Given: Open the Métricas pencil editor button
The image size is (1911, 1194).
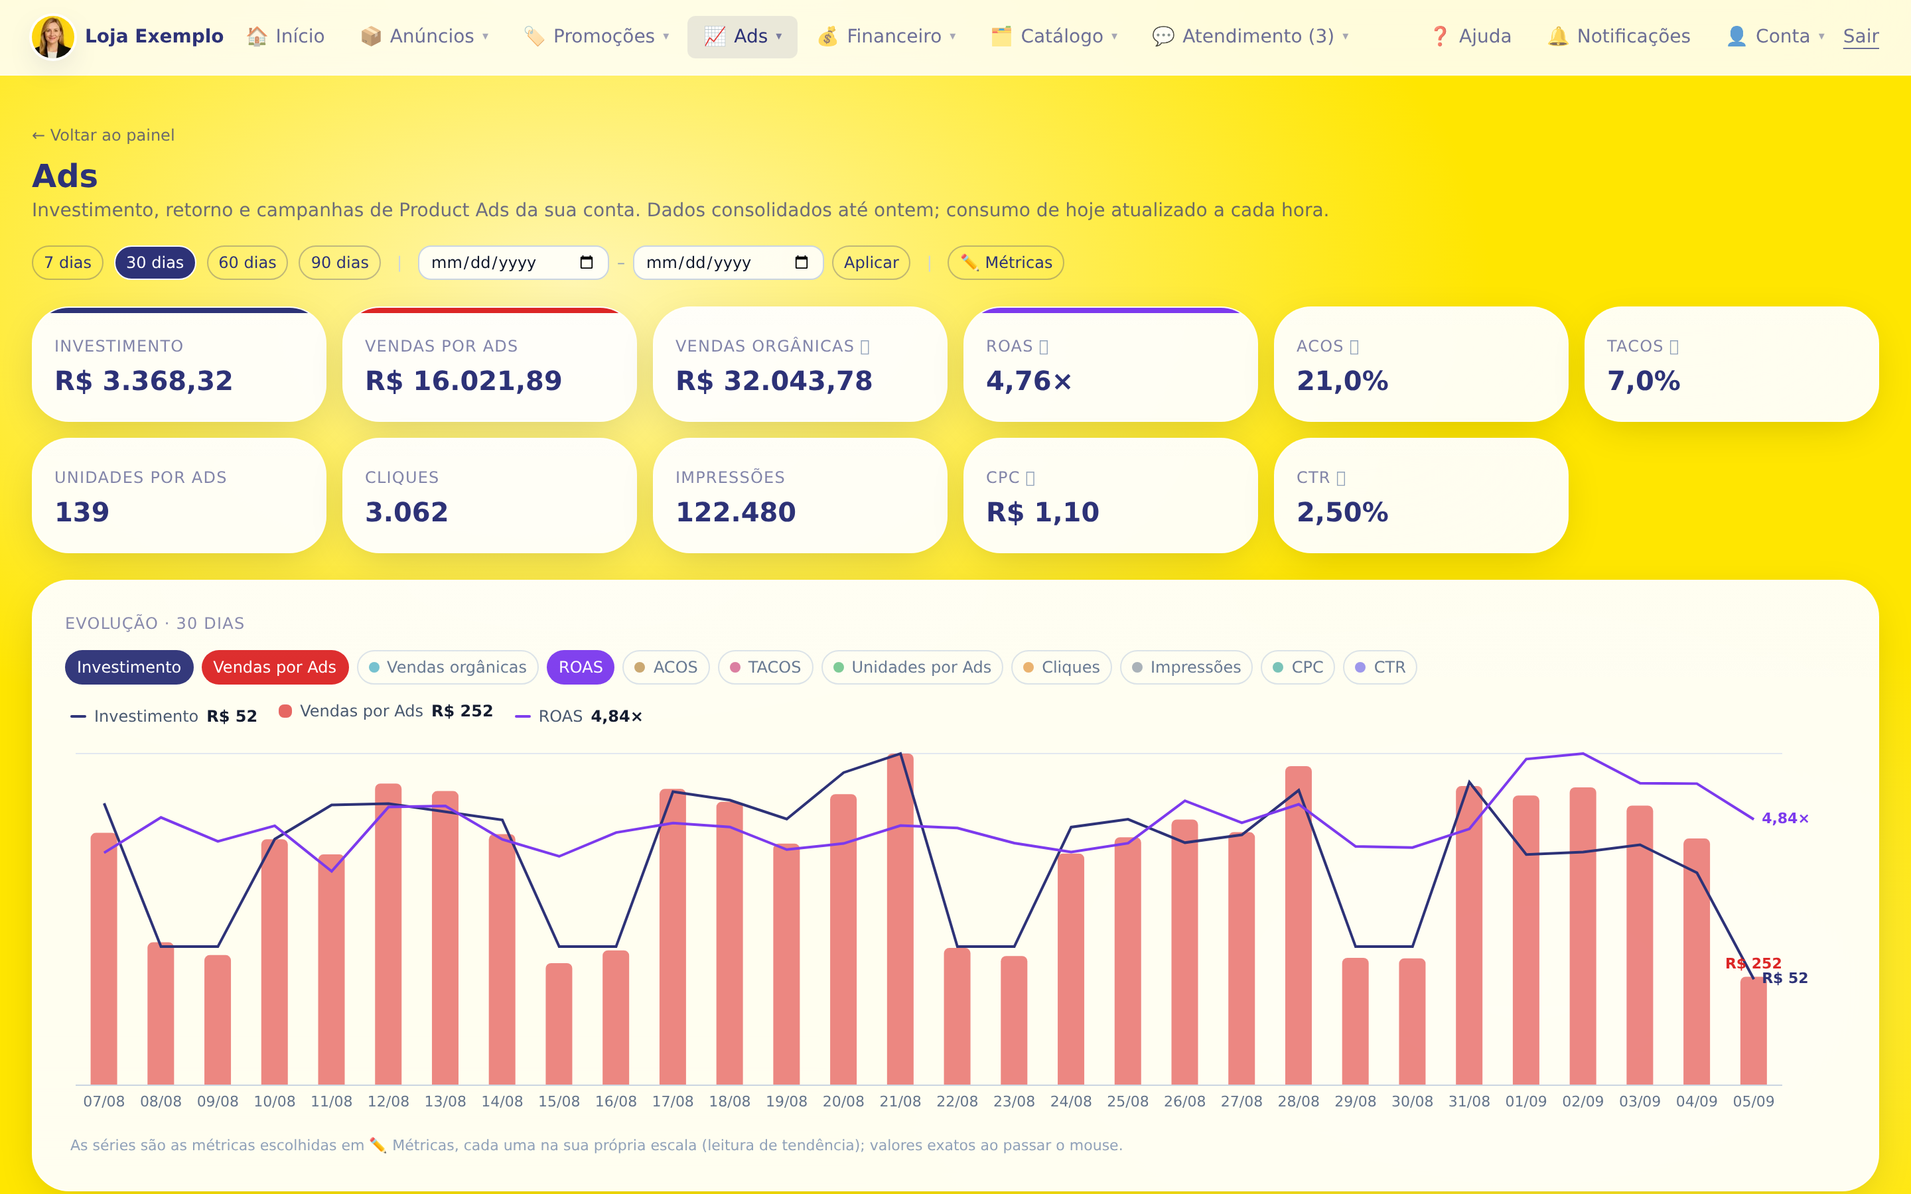Looking at the screenshot, I should point(1006,263).
